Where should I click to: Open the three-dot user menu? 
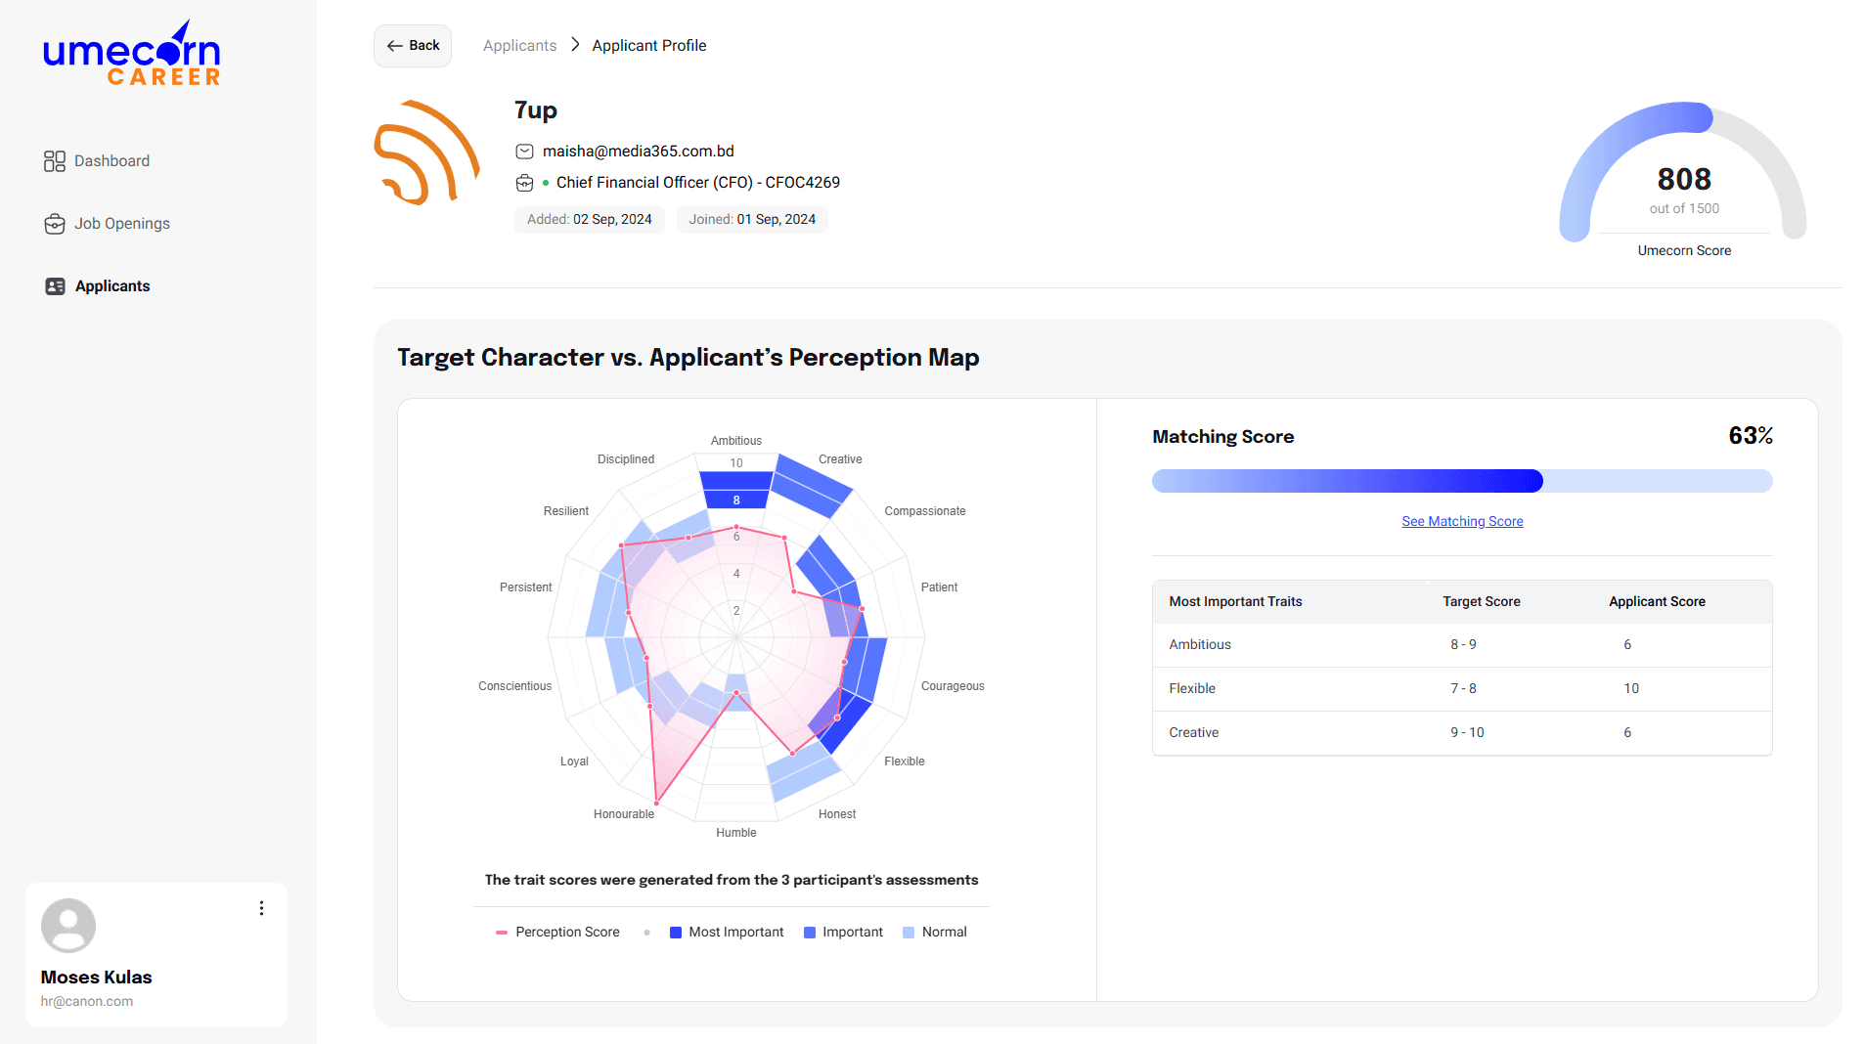coord(261,909)
